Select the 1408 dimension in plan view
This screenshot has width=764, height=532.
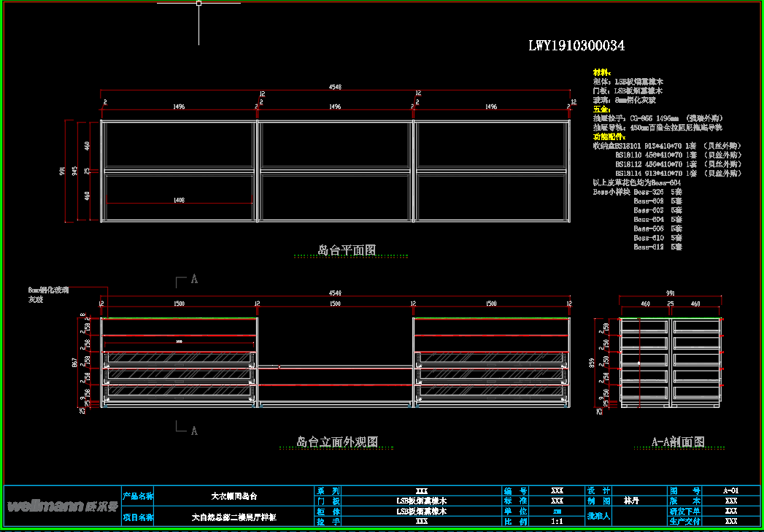click(179, 200)
